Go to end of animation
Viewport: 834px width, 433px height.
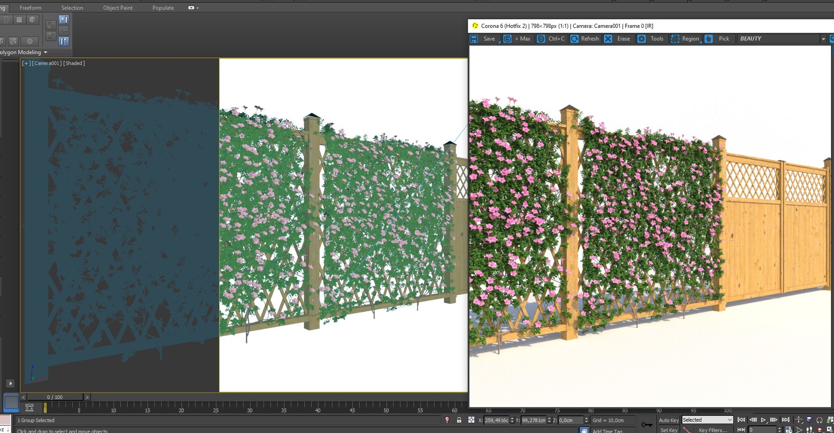[x=785, y=420]
